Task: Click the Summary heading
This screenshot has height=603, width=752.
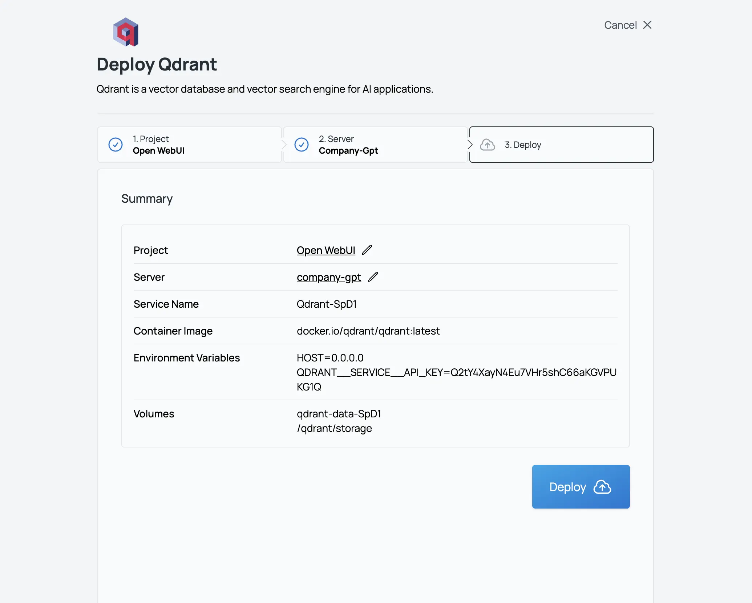Action: click(147, 199)
